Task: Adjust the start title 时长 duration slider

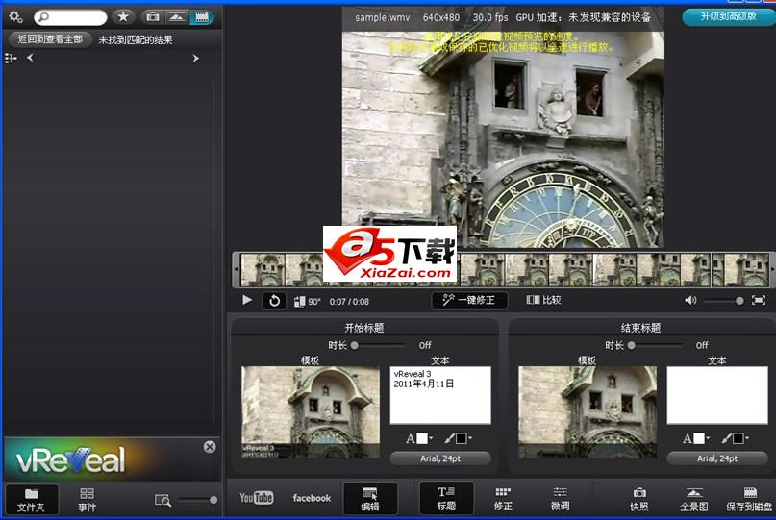Action: tap(355, 345)
